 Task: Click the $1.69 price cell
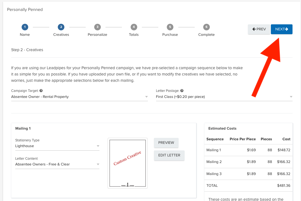(x=251, y=150)
